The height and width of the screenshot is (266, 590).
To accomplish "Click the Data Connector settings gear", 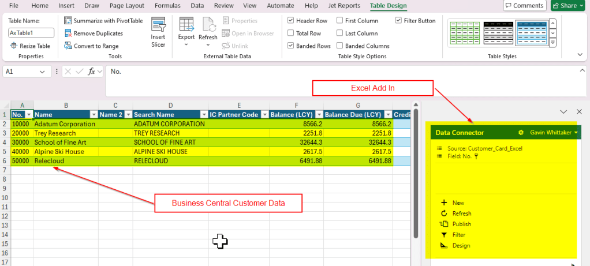I will point(521,133).
